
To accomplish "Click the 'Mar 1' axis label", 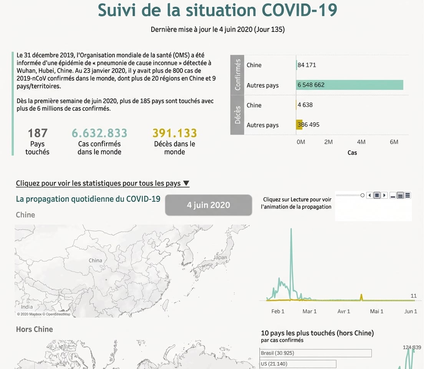I will pyautogui.click(x=310, y=311).
